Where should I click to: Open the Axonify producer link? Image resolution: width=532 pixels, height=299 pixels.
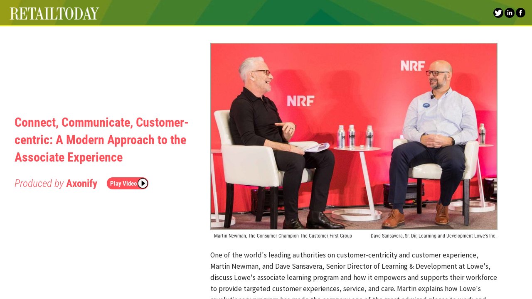(81, 184)
